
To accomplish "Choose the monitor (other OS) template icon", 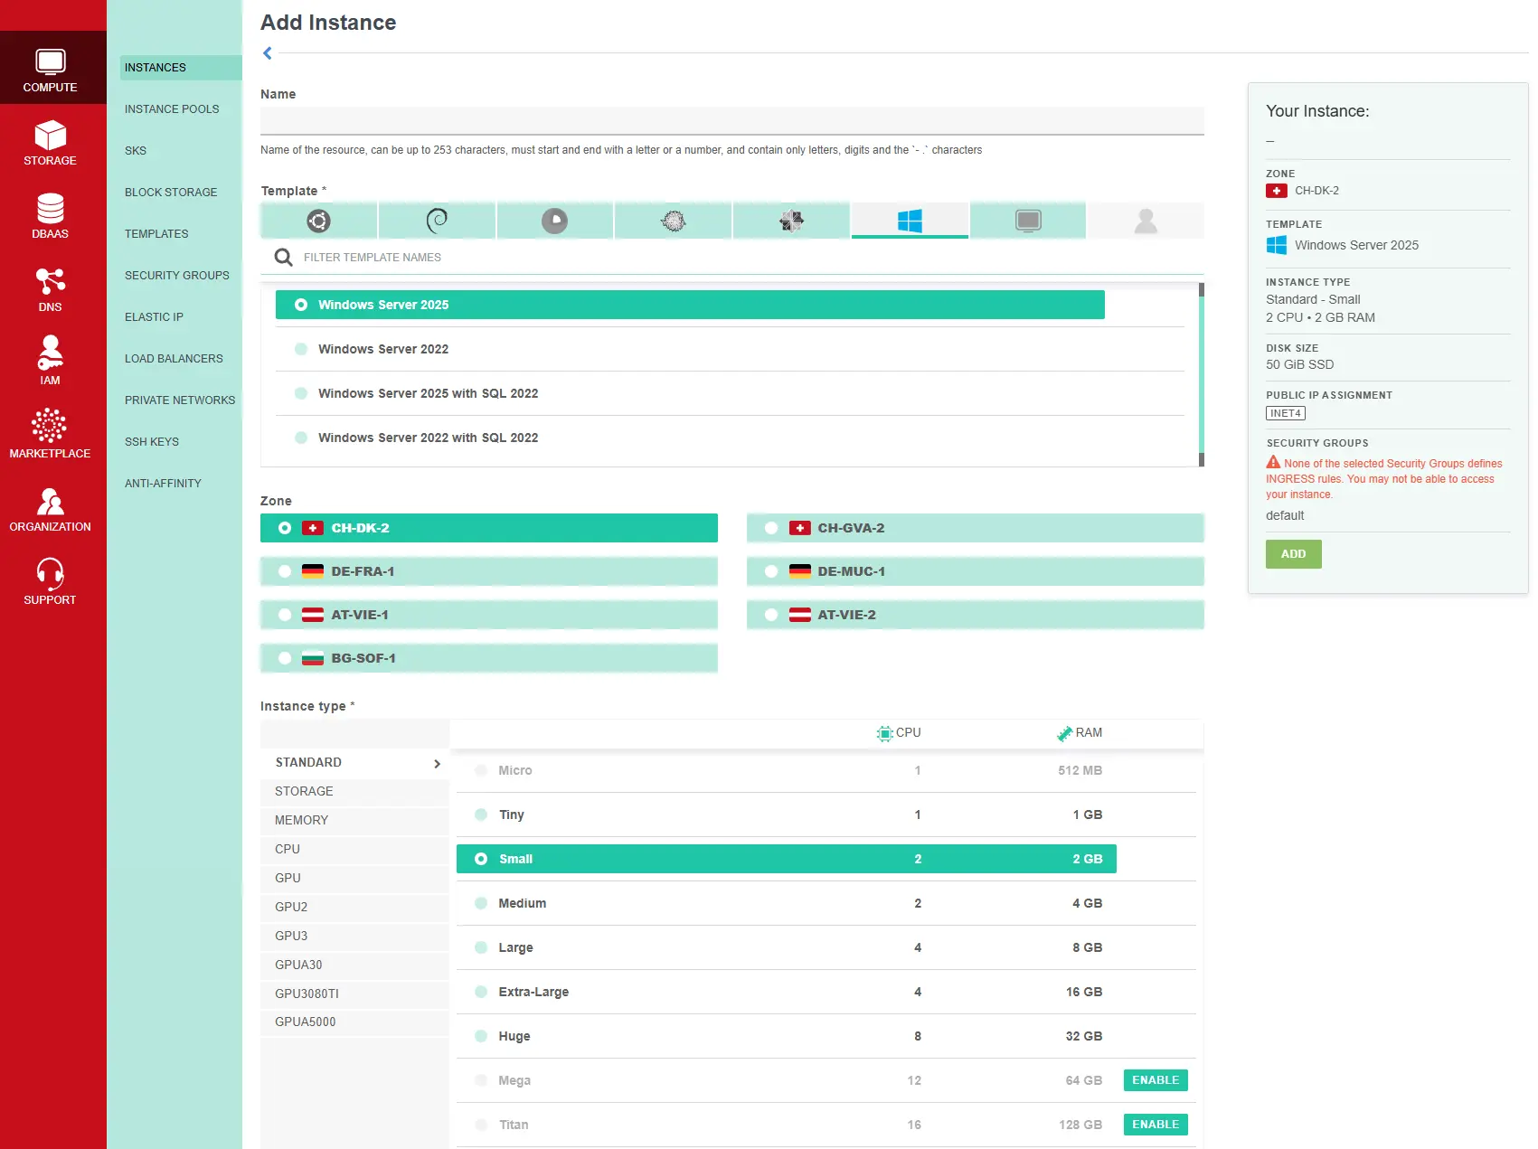I will 1028,221.
